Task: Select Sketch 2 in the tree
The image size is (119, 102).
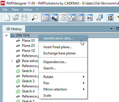Action: (28, 71)
